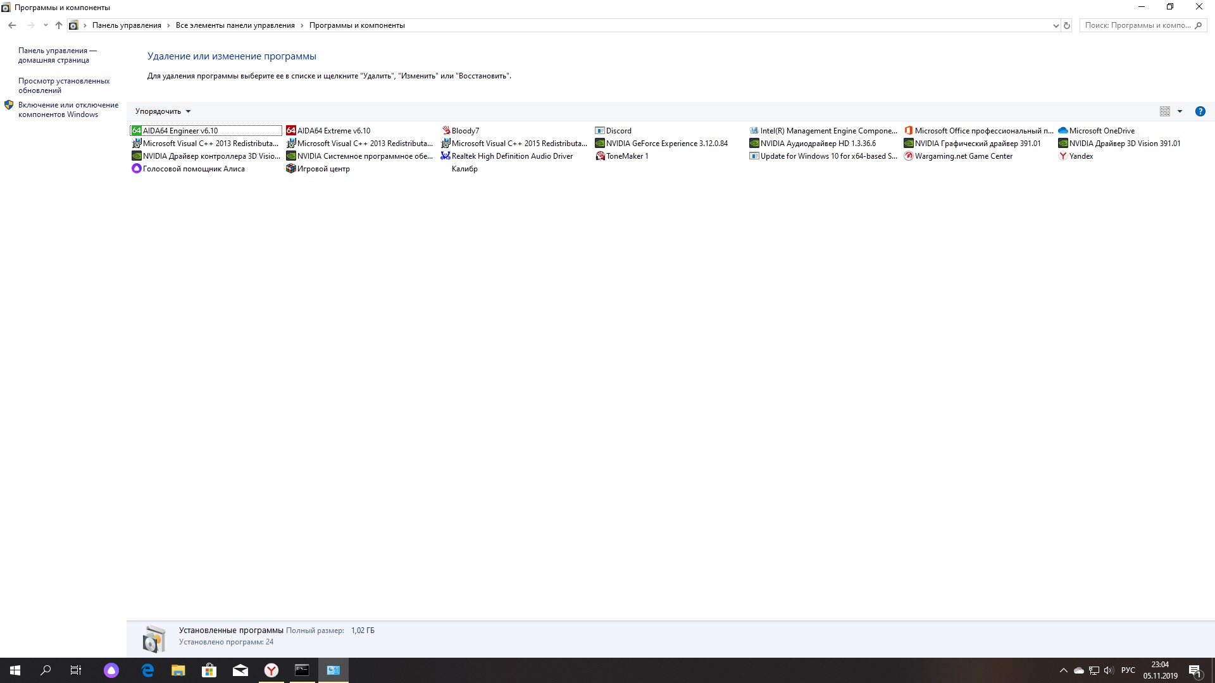This screenshot has width=1215, height=683.
Task: Expand the view options dropdown arrow
Action: (x=1180, y=111)
